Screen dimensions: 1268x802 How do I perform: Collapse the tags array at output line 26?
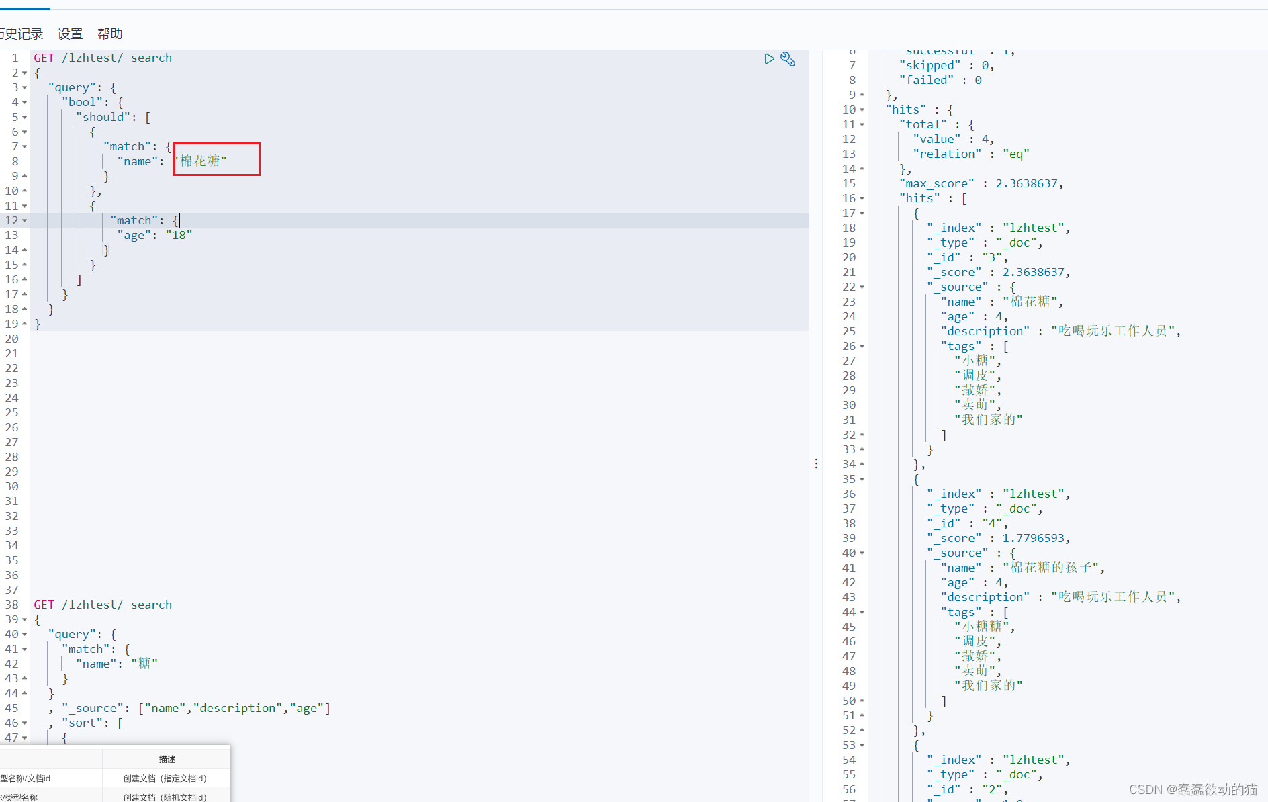[862, 347]
